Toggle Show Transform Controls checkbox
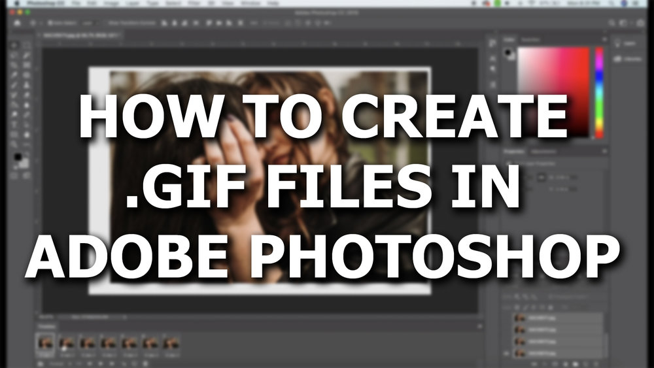 107,23
